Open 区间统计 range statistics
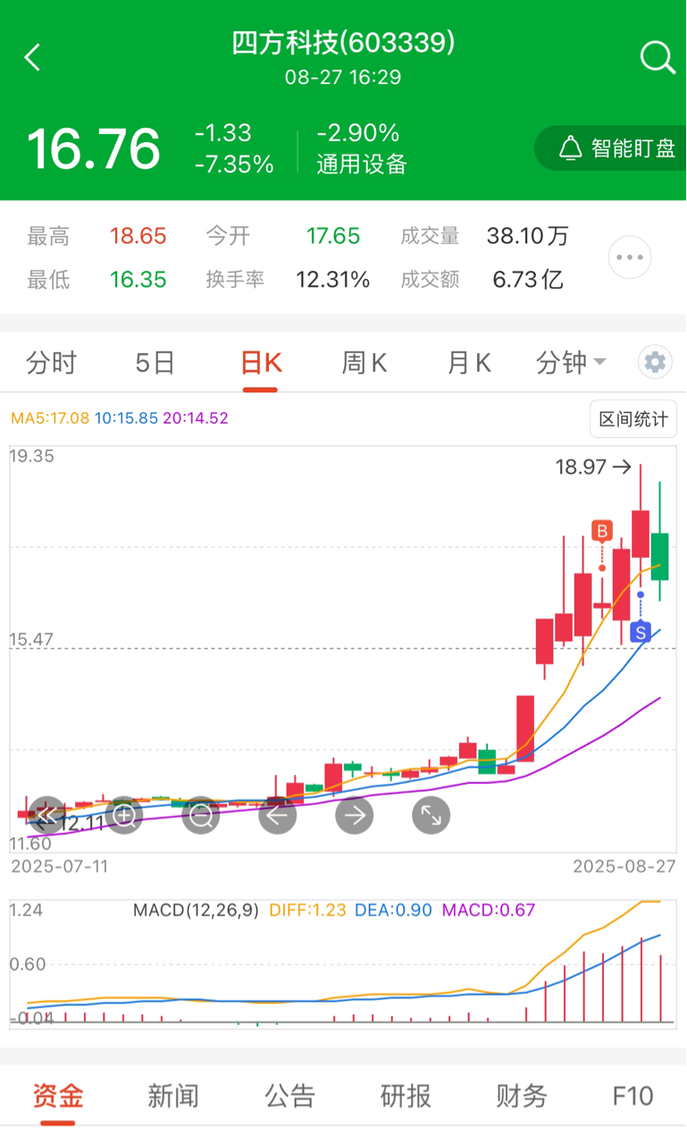The image size is (687, 1137). (x=633, y=419)
